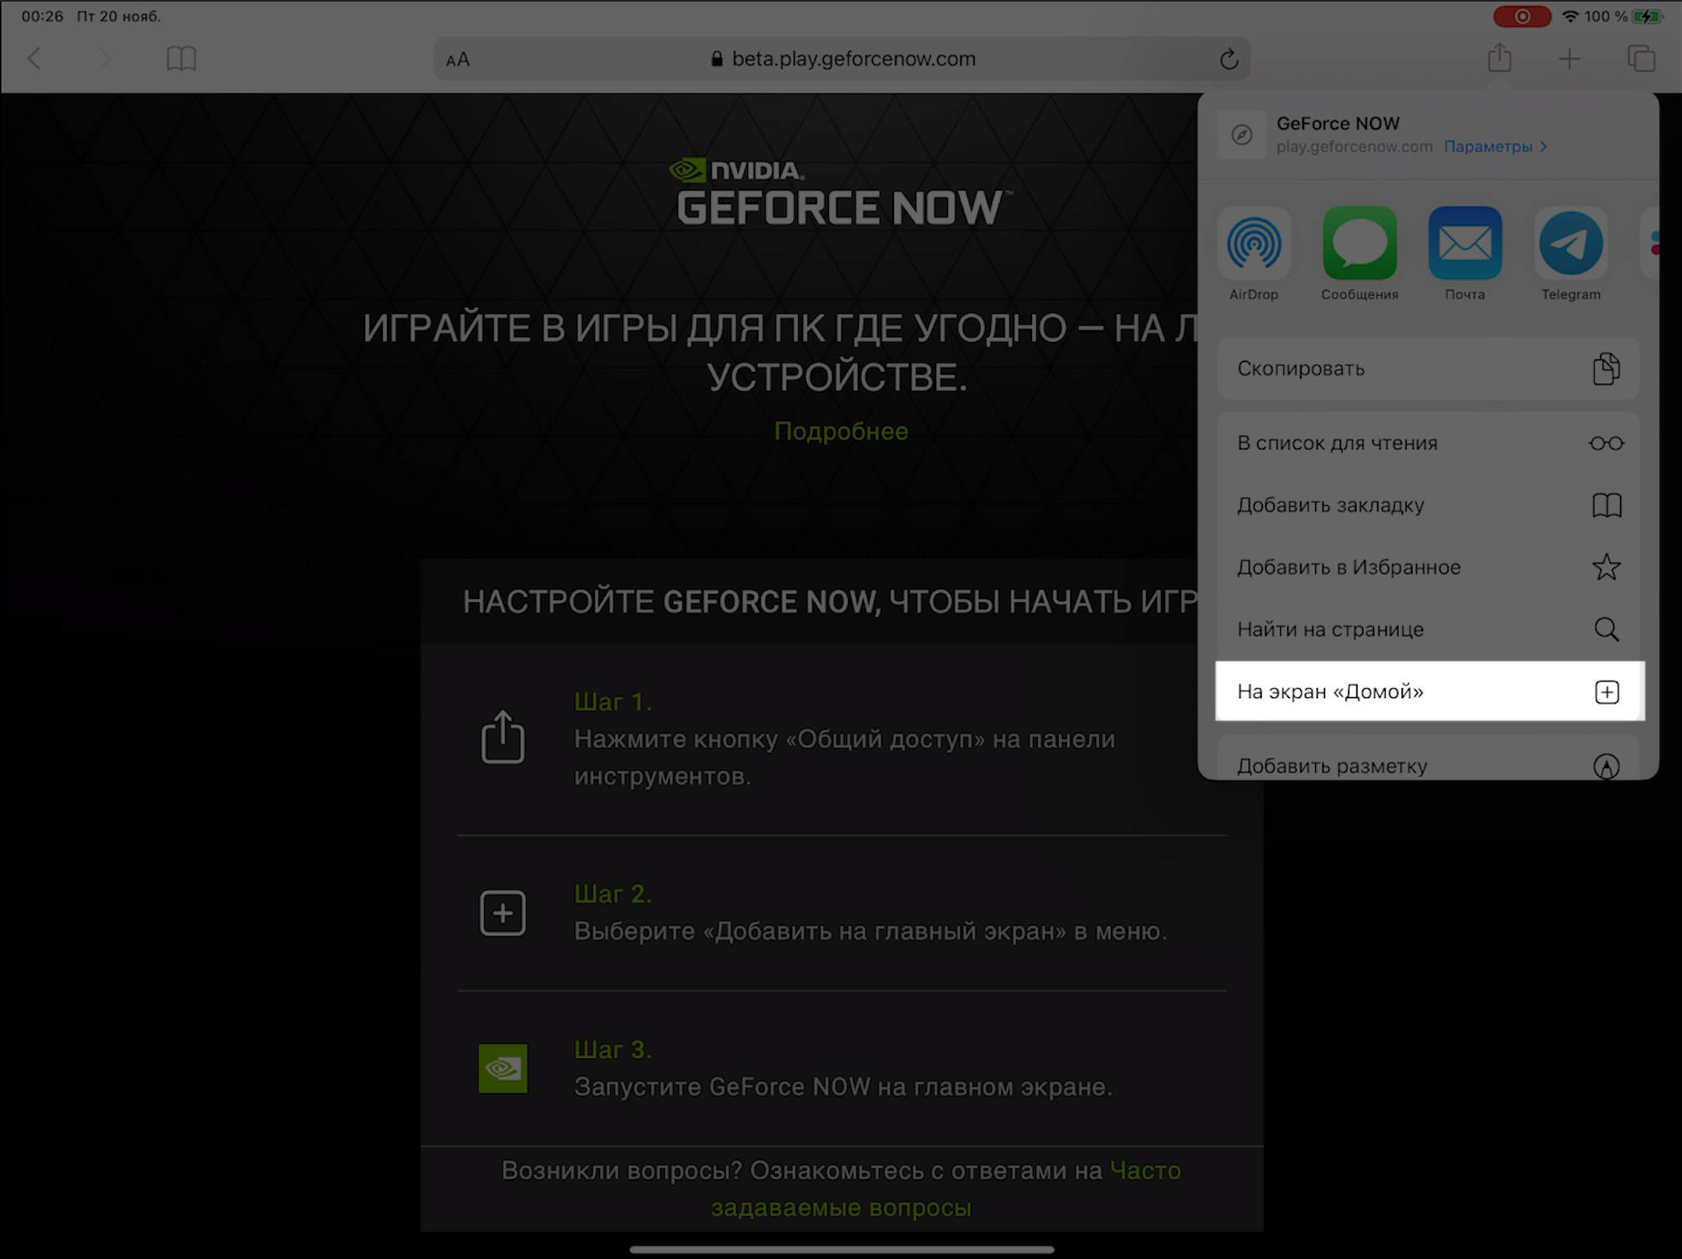This screenshot has width=1682, height=1259.
Task: Tap the Safari forward arrow
Action: click(x=105, y=59)
